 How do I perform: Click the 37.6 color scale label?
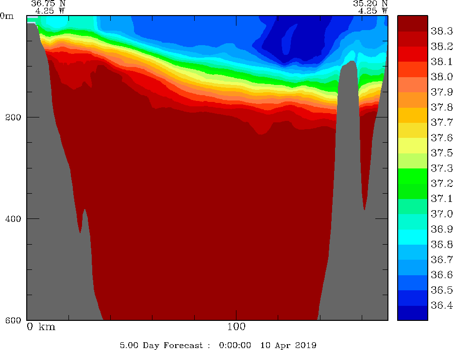(x=442, y=138)
